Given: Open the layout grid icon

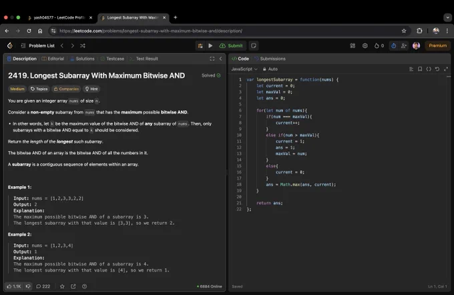Looking at the screenshot, I should coord(353,46).
